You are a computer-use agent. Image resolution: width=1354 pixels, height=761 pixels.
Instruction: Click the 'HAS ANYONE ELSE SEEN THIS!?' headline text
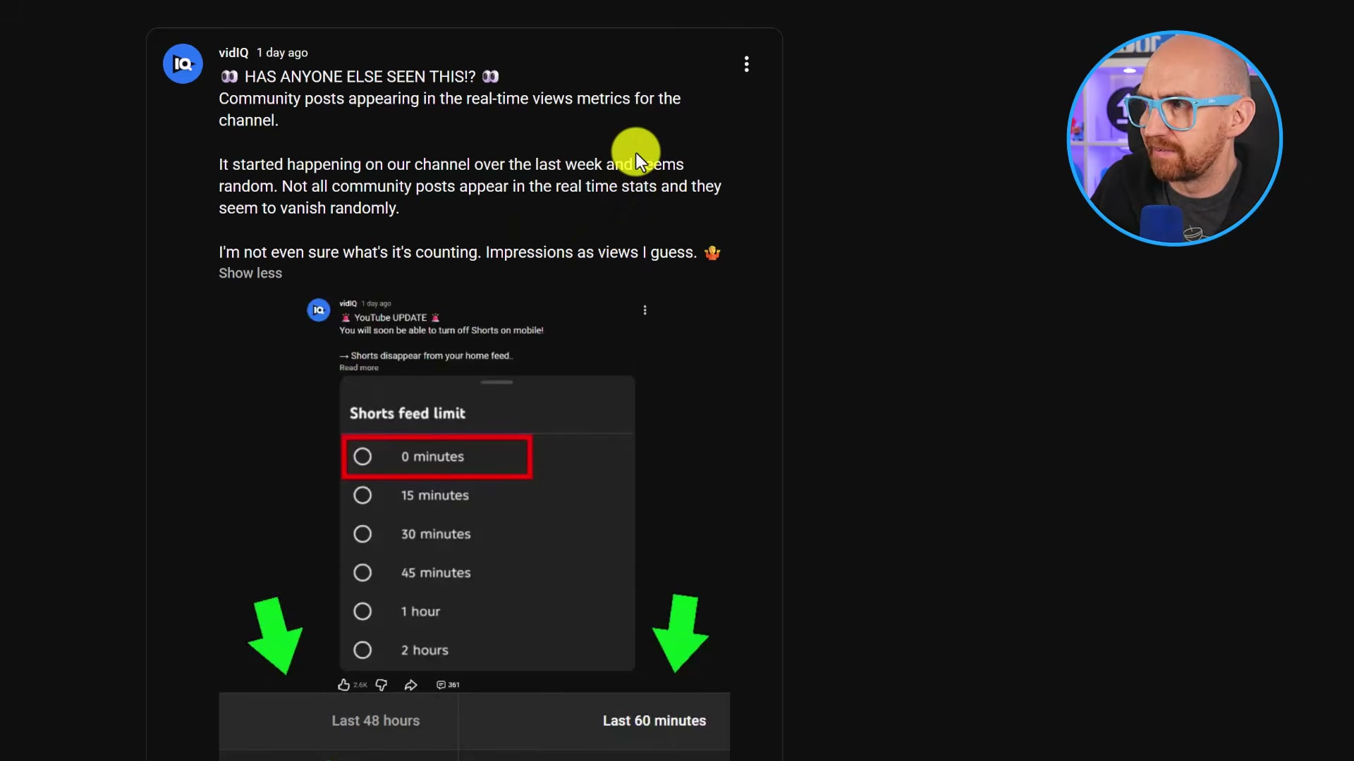coord(360,77)
